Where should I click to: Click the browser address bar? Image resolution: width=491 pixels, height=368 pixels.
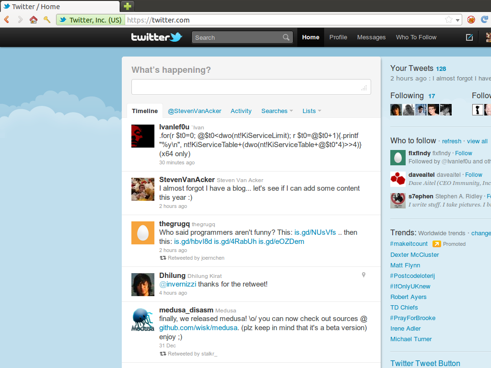tap(284, 20)
